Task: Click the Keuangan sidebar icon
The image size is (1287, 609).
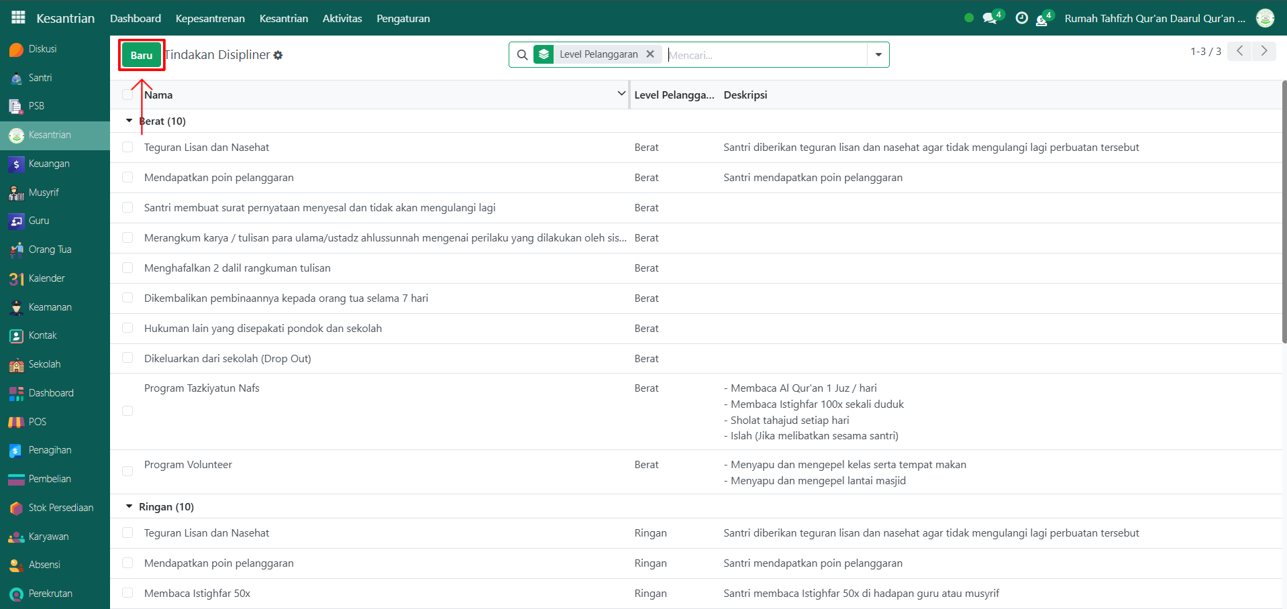Action: click(16, 164)
